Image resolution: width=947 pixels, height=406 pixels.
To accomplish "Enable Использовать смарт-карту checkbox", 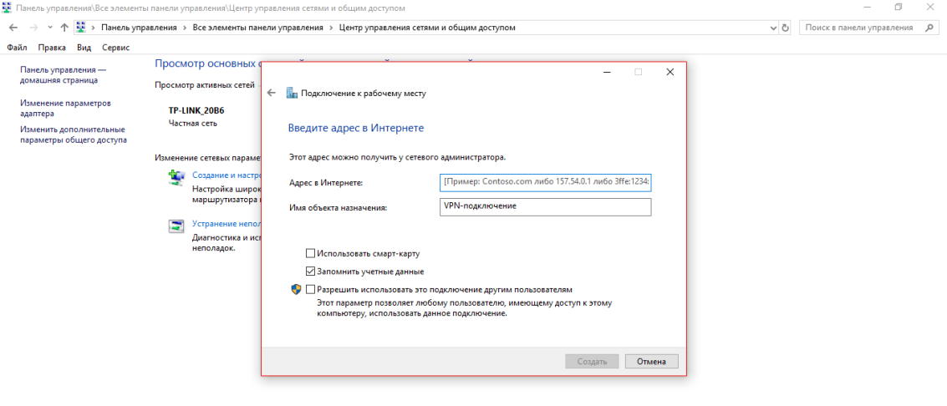I will (x=310, y=253).
